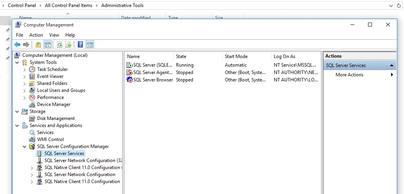Click the SQL Server Configuration Manager icon

coord(32,146)
